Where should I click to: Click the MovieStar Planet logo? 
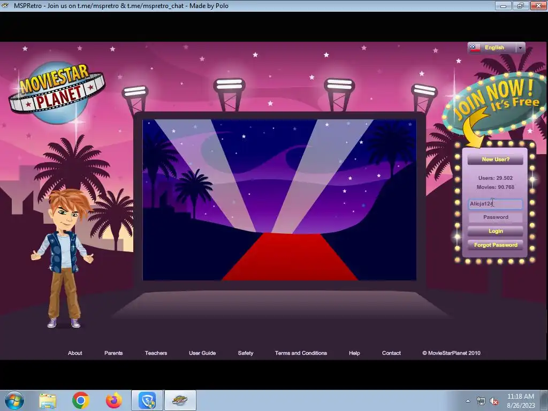pyautogui.click(x=57, y=93)
